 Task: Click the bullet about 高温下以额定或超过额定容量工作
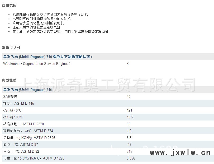(60, 32)
